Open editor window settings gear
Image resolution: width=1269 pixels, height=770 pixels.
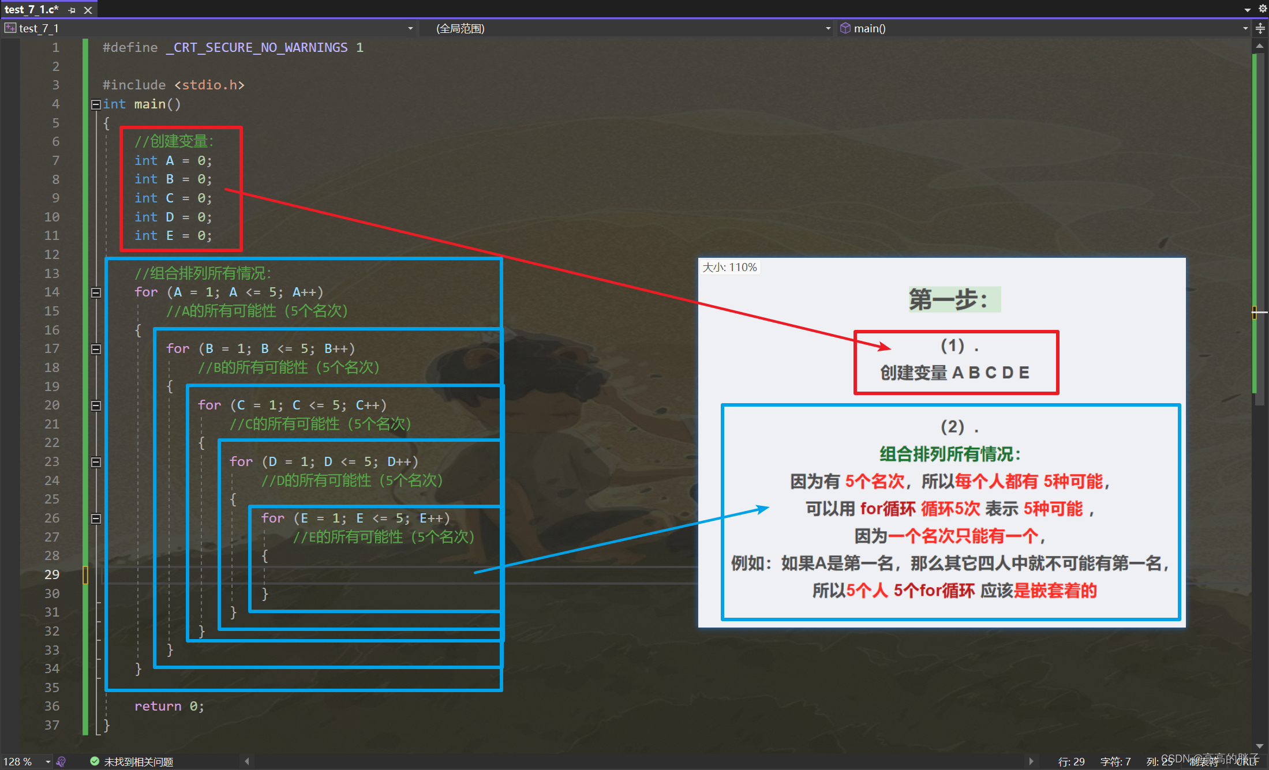pos(1262,9)
